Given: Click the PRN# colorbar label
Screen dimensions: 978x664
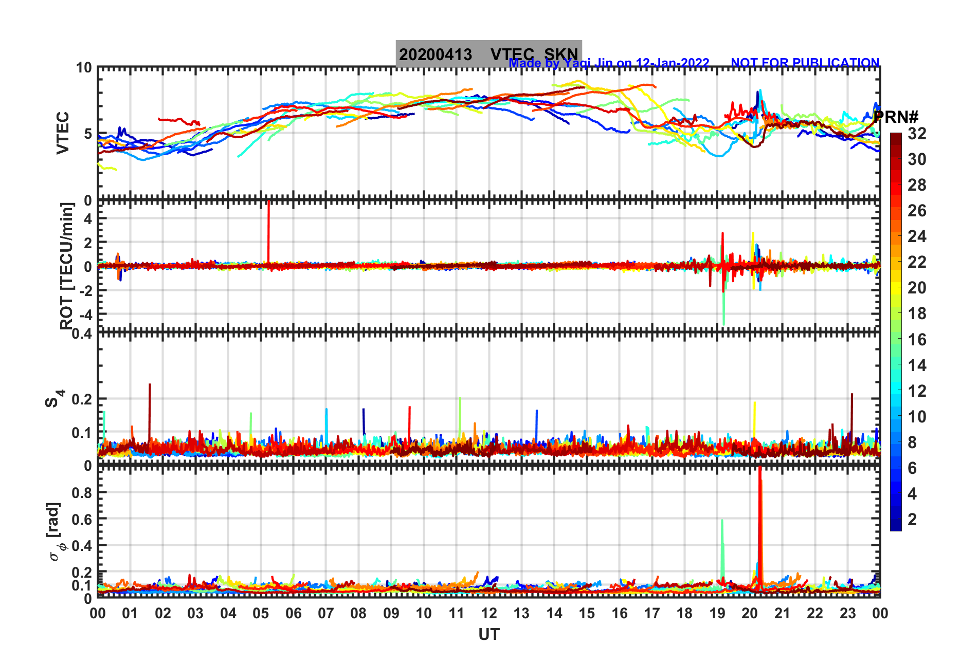Looking at the screenshot, I should 896,117.
